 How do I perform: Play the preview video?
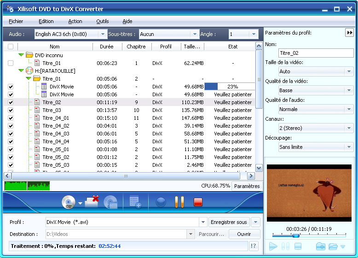pyautogui.click(x=273, y=246)
